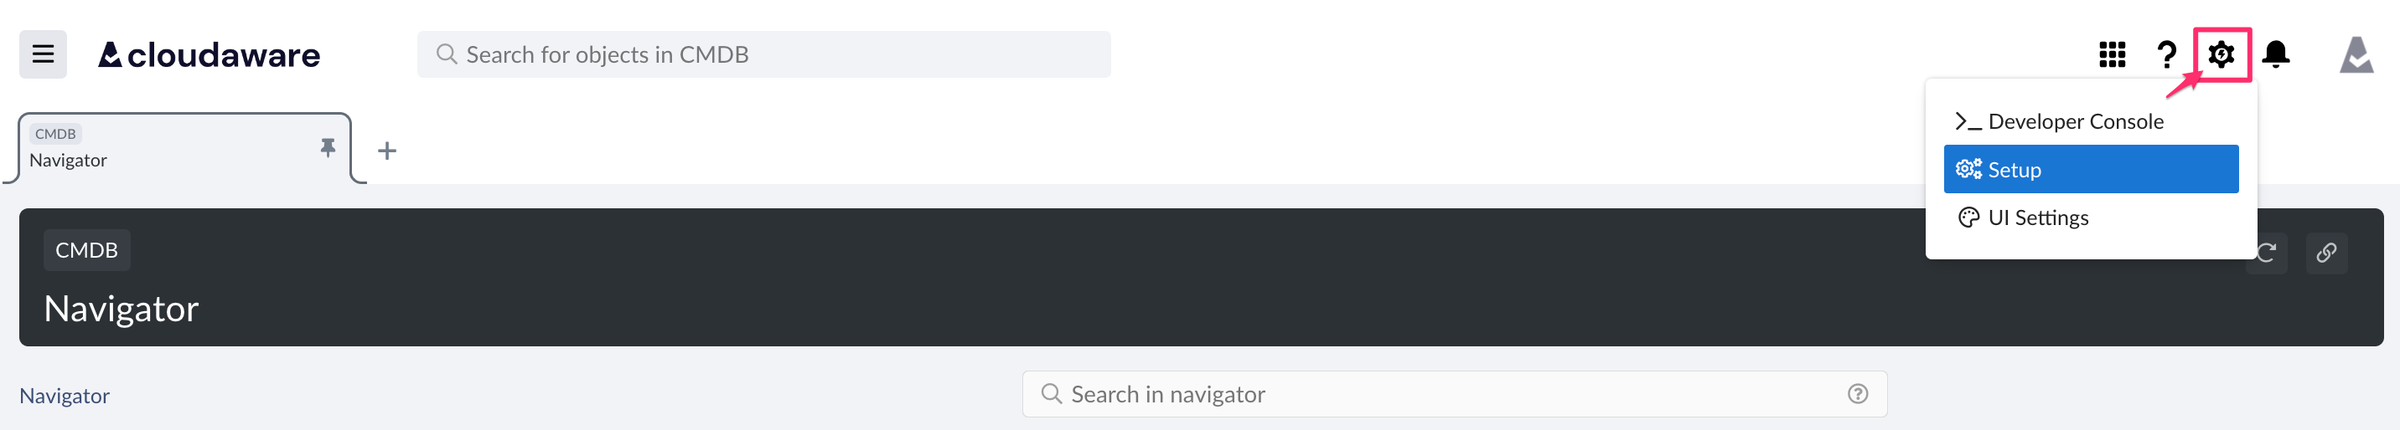The image size is (2400, 430).
Task: Copy the page link with the chain icon
Action: 2325,253
